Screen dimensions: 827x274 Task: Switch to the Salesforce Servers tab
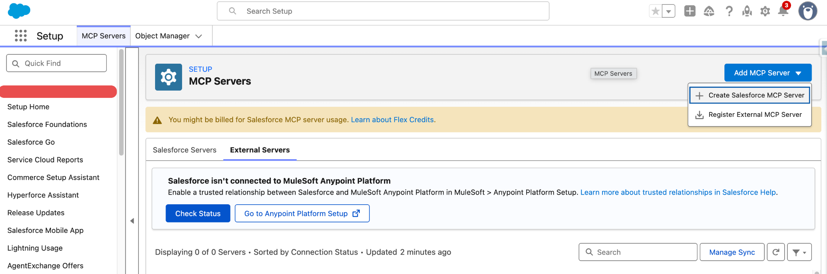tap(185, 150)
